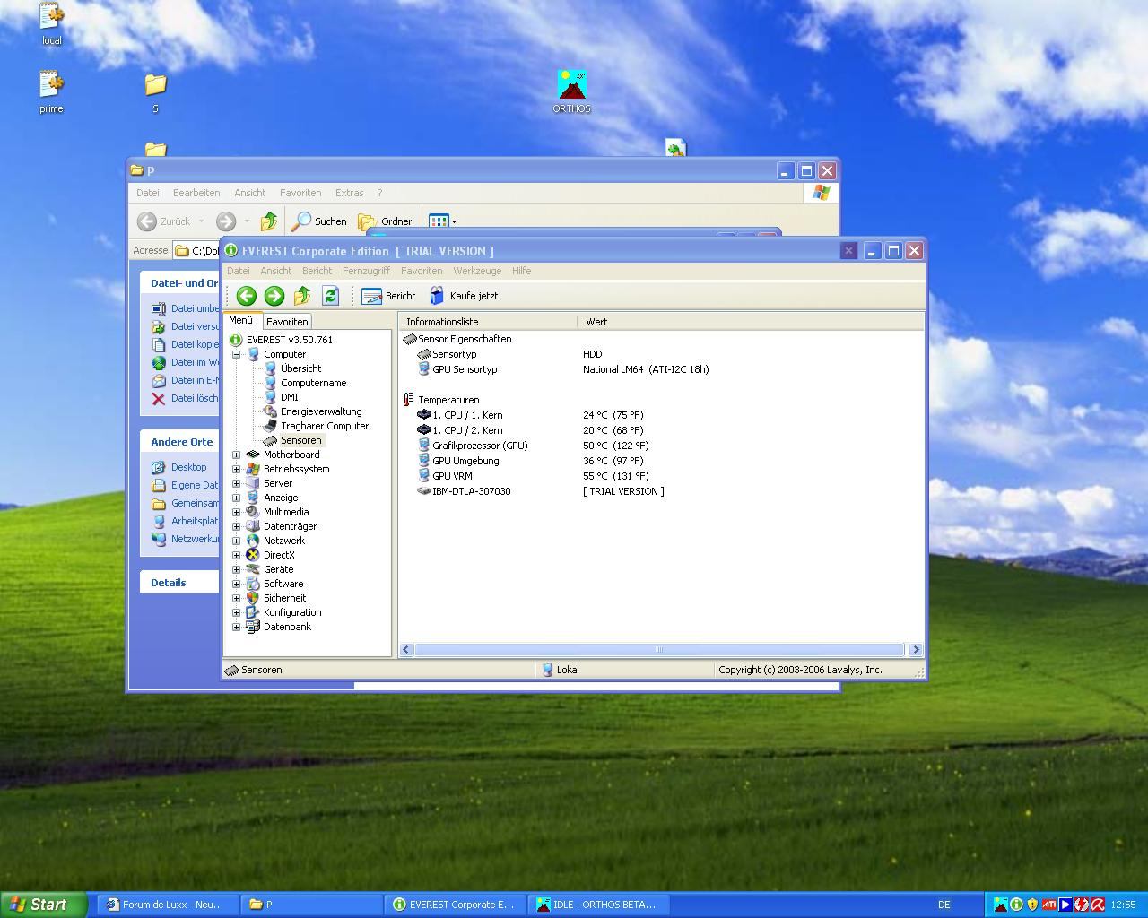1148x918 pixels.
Task: Open the S folder on desktop
Action: click(x=155, y=93)
